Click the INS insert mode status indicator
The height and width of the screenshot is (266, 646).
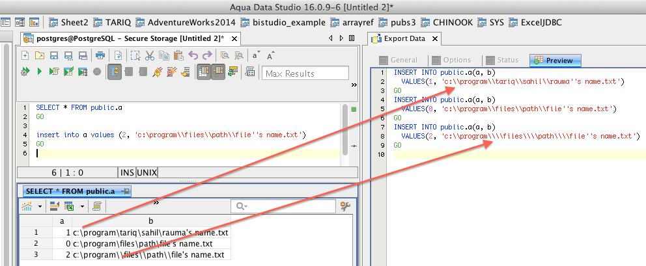pos(127,172)
